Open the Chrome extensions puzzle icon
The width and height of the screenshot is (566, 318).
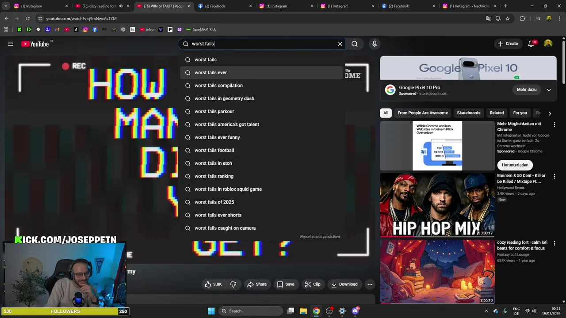(523, 19)
